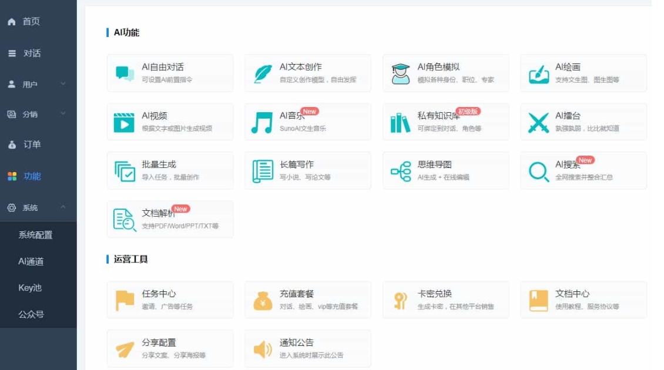Open the 充值套餐 money bag icon
Screen dimensions: 664x370
[x=262, y=300]
